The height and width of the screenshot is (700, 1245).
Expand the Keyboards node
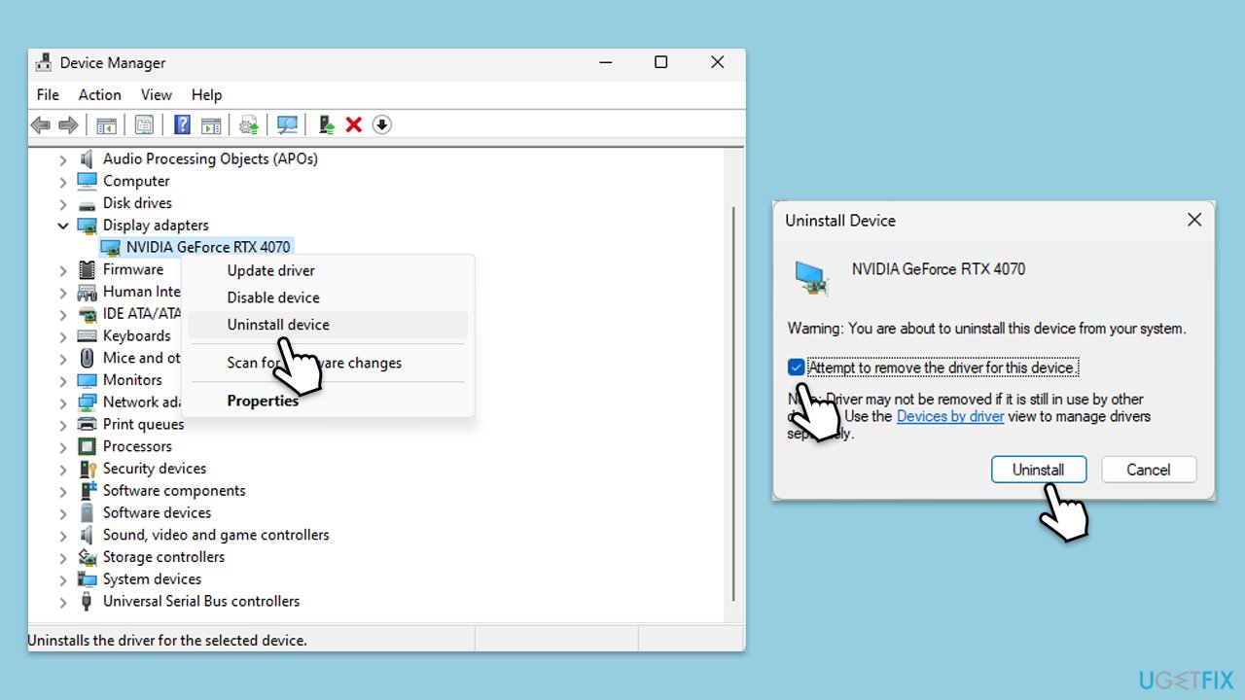pyautogui.click(x=63, y=336)
